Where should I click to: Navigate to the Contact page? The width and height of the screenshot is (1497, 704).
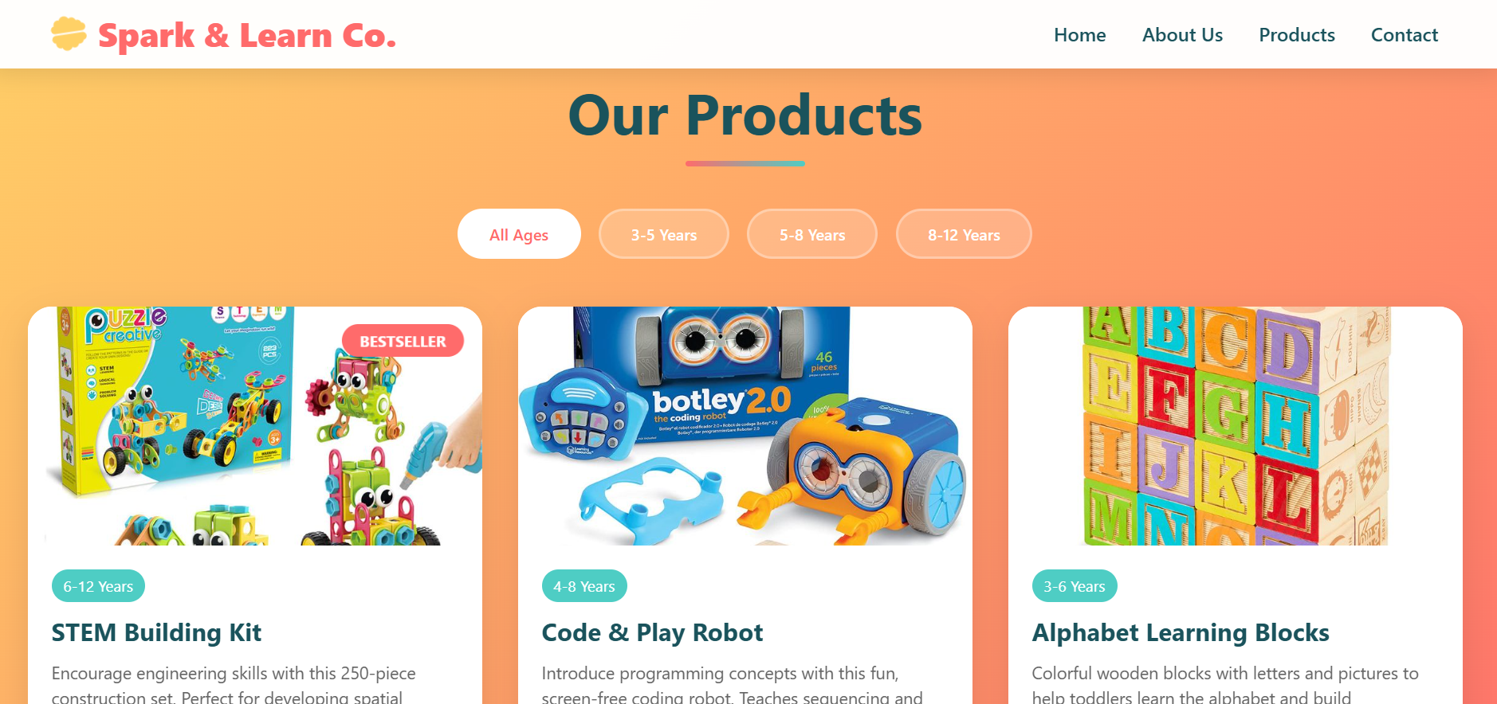1405,35
